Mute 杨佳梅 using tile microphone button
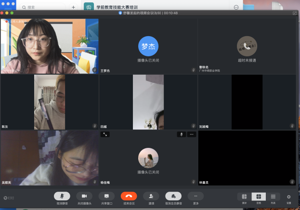 coord(181,134)
